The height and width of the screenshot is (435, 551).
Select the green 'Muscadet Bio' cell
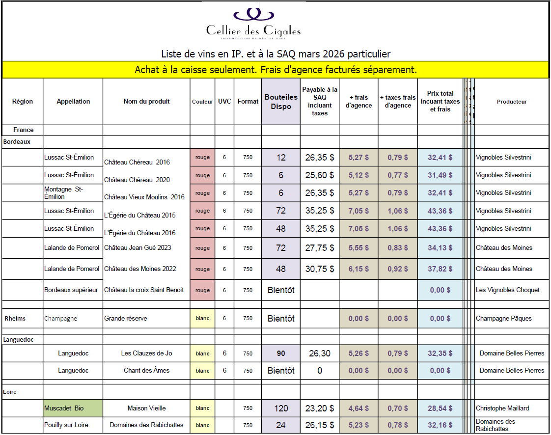[x=73, y=408]
